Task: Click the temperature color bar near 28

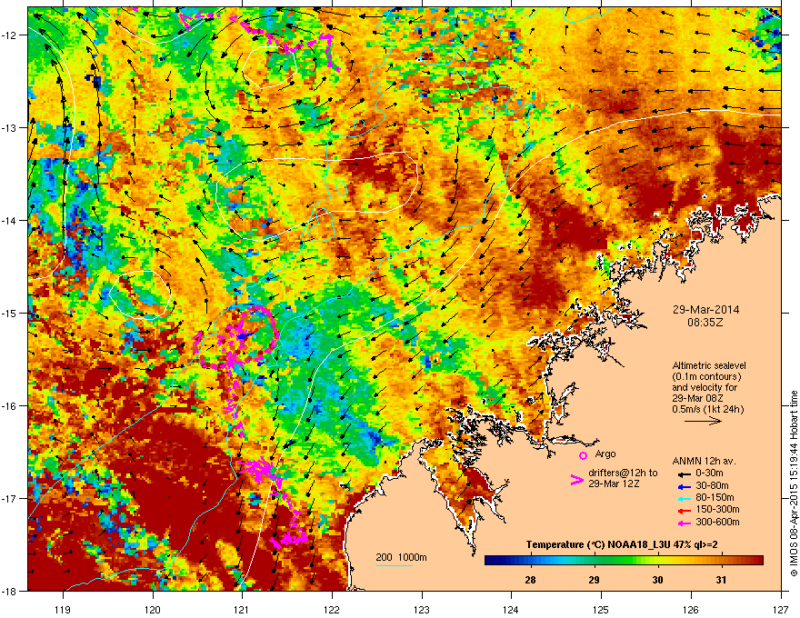Action: pyautogui.click(x=531, y=560)
